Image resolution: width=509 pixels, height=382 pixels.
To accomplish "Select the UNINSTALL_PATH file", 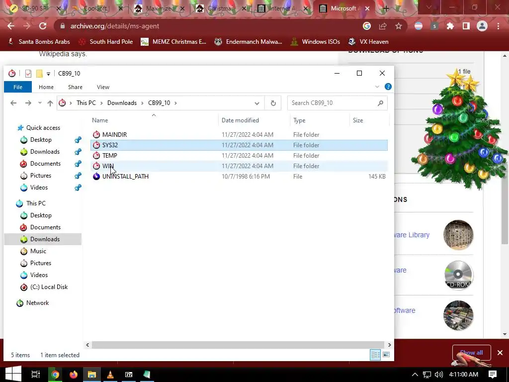I will pos(239,177).
